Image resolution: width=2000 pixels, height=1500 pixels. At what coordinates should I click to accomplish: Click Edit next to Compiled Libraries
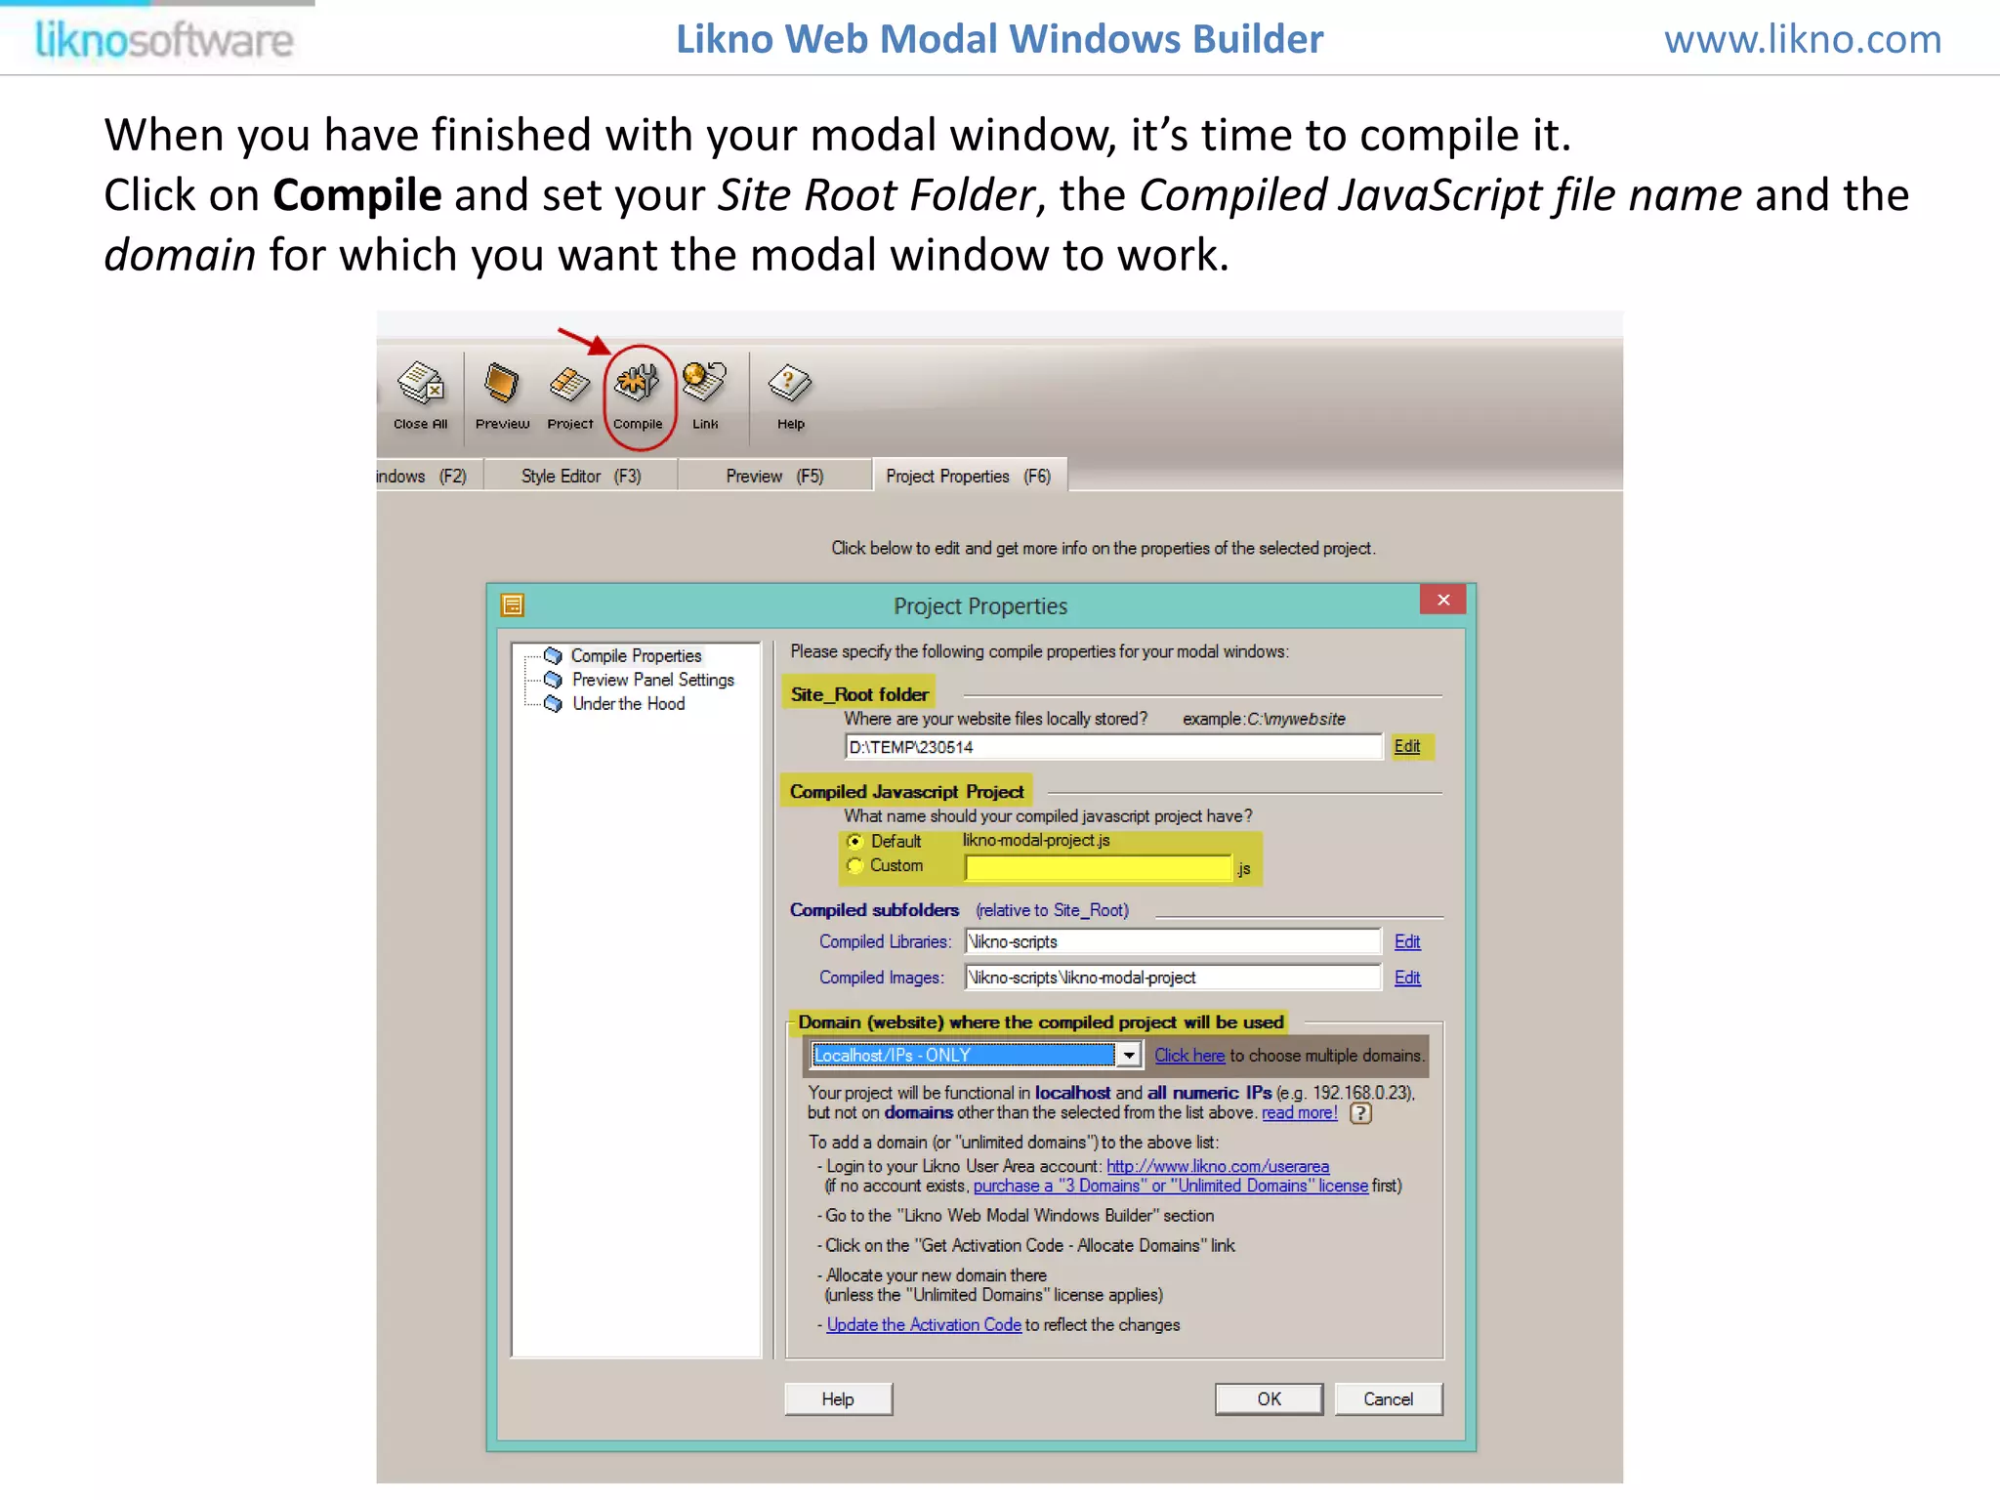point(1407,941)
